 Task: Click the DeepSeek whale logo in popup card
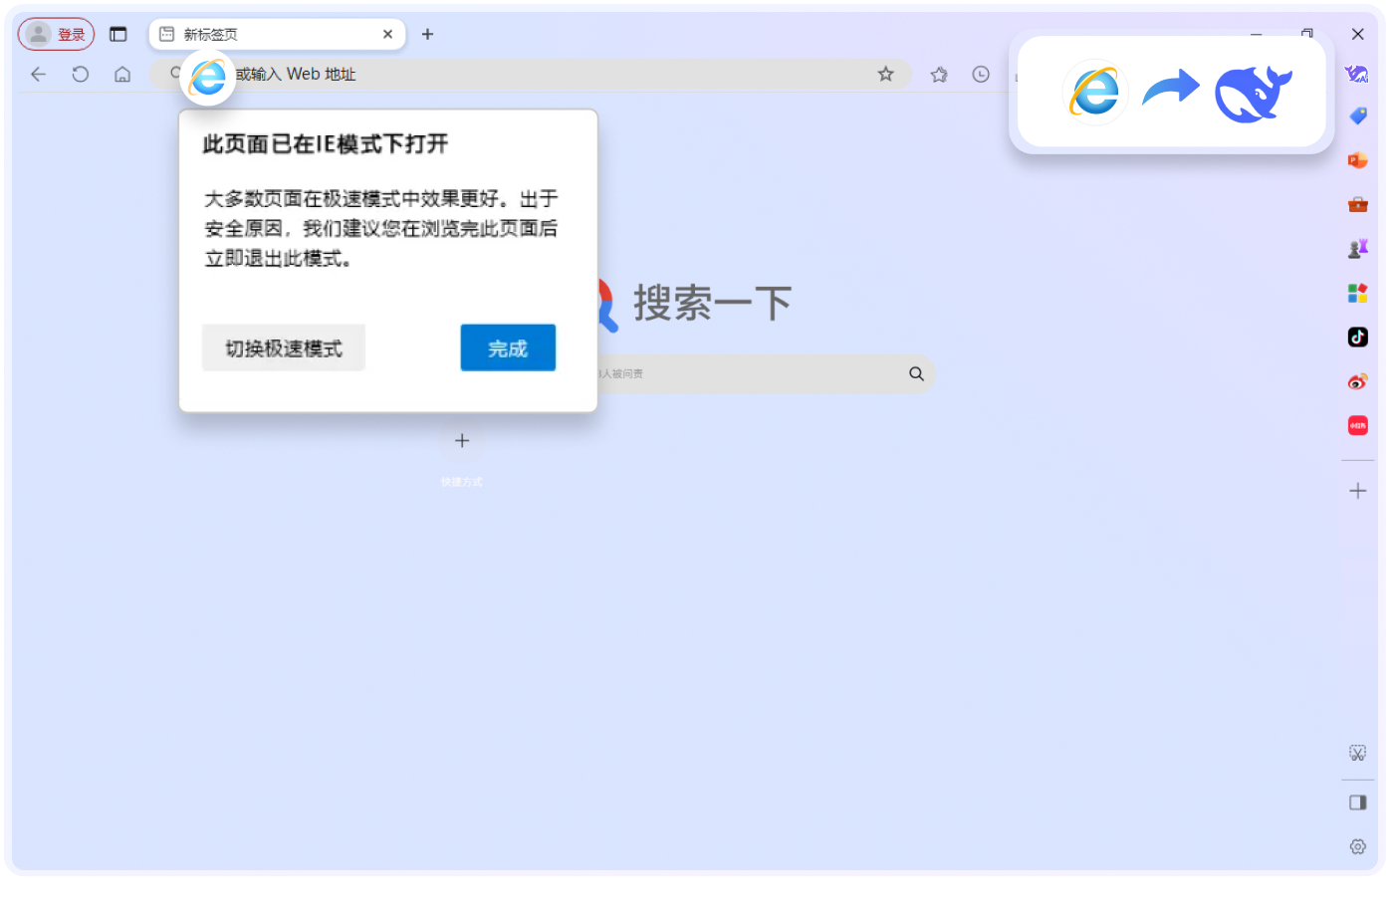coord(1254,94)
